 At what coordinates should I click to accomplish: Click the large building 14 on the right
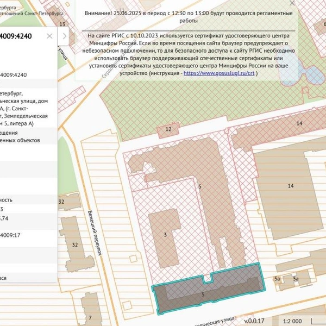pyautogui.click(x=291, y=186)
